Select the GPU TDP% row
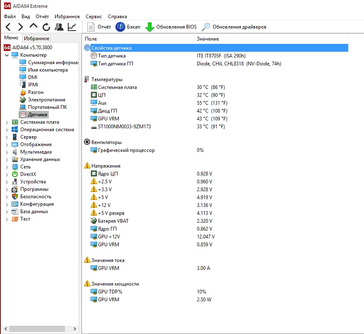Viewport: 364px width, 334px height. pyautogui.click(x=216, y=292)
